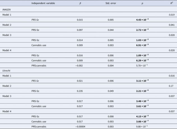The width and height of the screenshot is (177, 129).
Task: Click the 5.78 × 10⁻¹ p-value
Action: click(x=142, y=65)
